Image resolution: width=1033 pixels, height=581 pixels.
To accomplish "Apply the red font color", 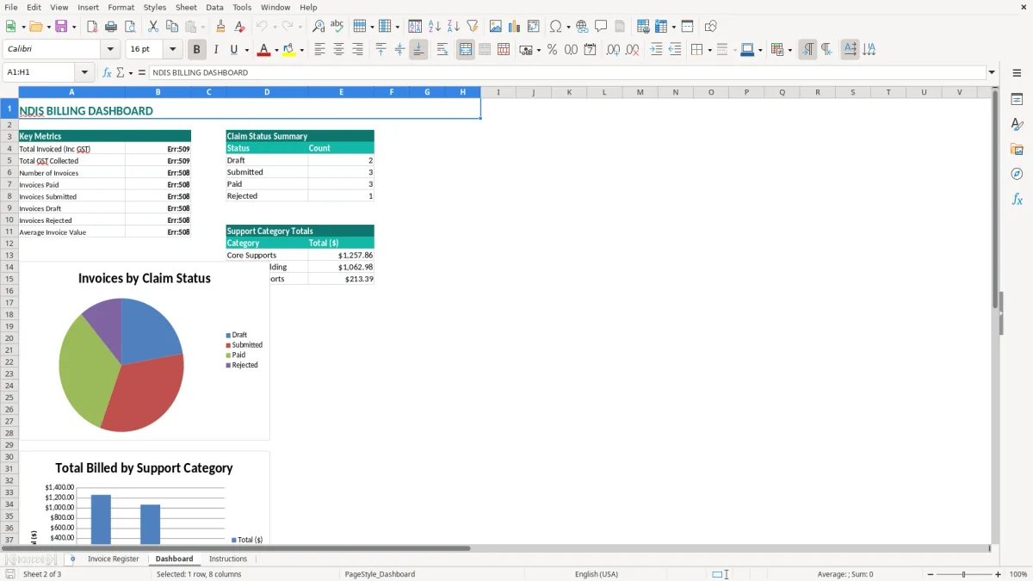I will (x=263, y=50).
